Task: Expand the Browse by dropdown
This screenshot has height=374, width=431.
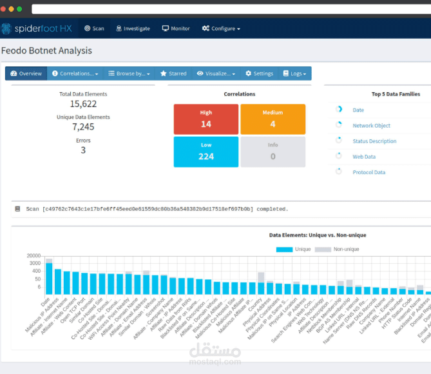Action: pos(129,74)
